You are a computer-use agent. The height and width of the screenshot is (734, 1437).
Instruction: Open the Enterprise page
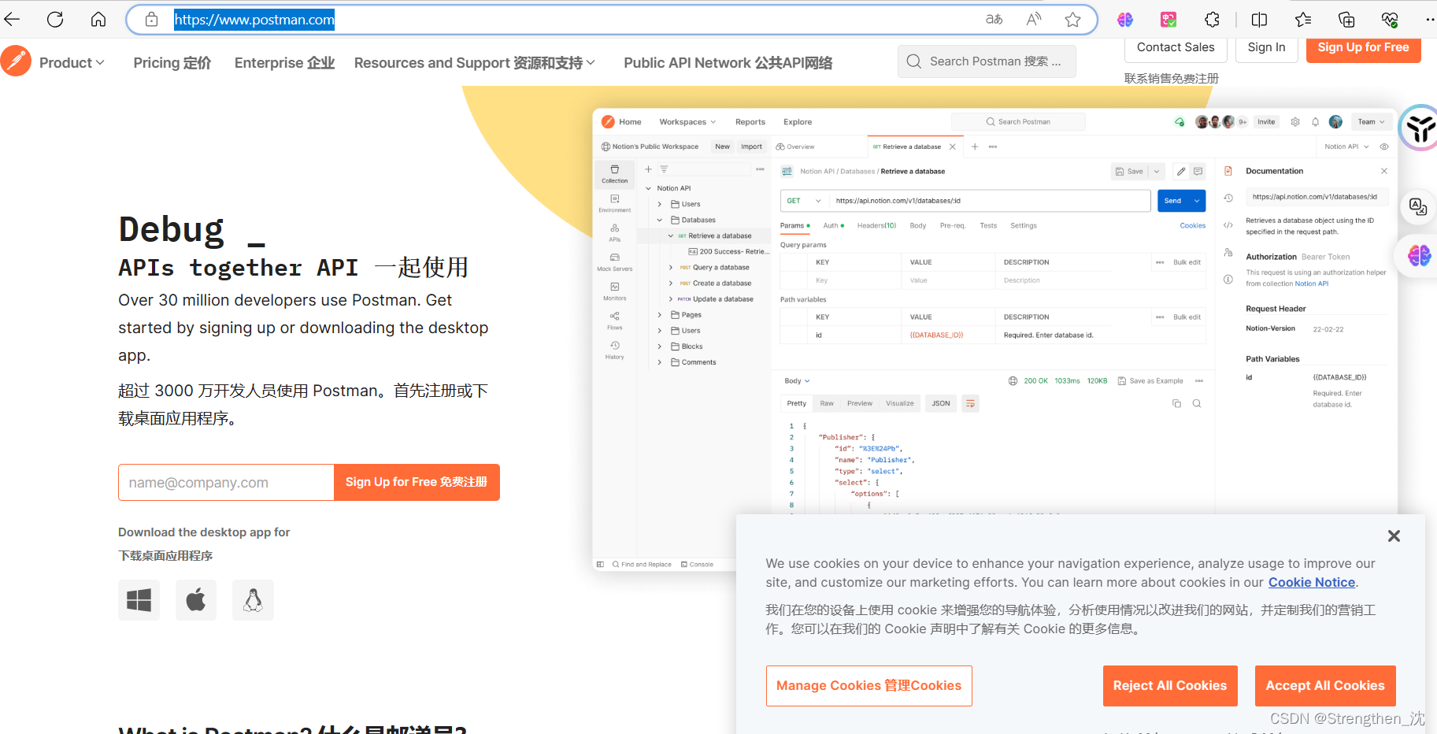(x=284, y=62)
